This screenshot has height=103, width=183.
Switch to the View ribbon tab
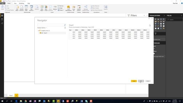click(x=15, y=3)
